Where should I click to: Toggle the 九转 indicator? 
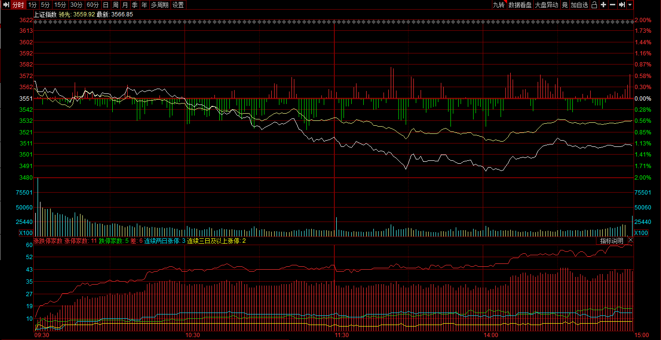(x=499, y=5)
